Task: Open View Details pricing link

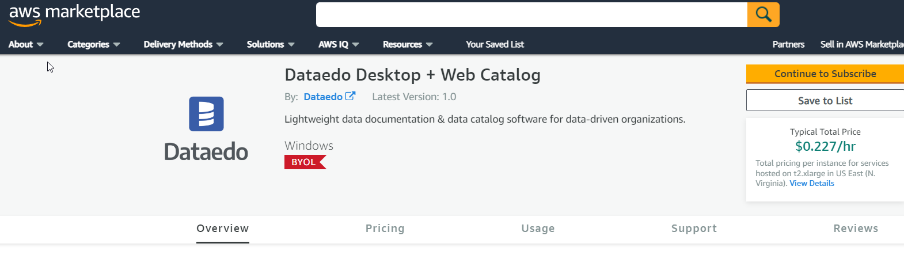Action: pos(811,184)
